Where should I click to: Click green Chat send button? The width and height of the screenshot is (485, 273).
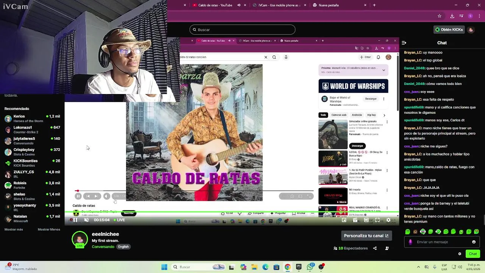(x=473, y=254)
